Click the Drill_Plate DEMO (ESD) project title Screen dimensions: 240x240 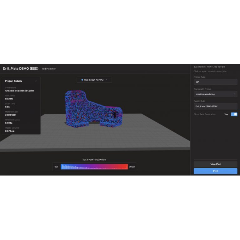[21, 69]
